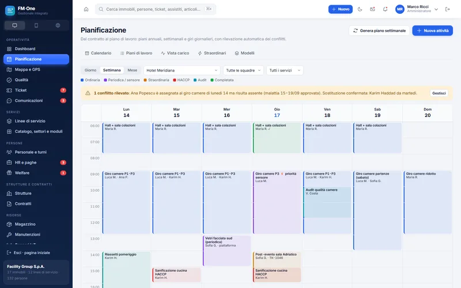
Task: Click the logout icon in top bar
Action: [x=448, y=9]
